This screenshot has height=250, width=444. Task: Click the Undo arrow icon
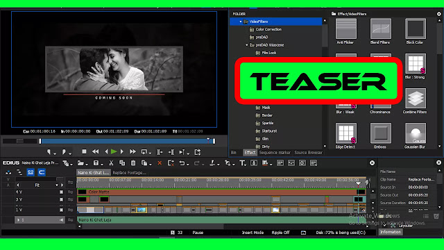coord(182,163)
